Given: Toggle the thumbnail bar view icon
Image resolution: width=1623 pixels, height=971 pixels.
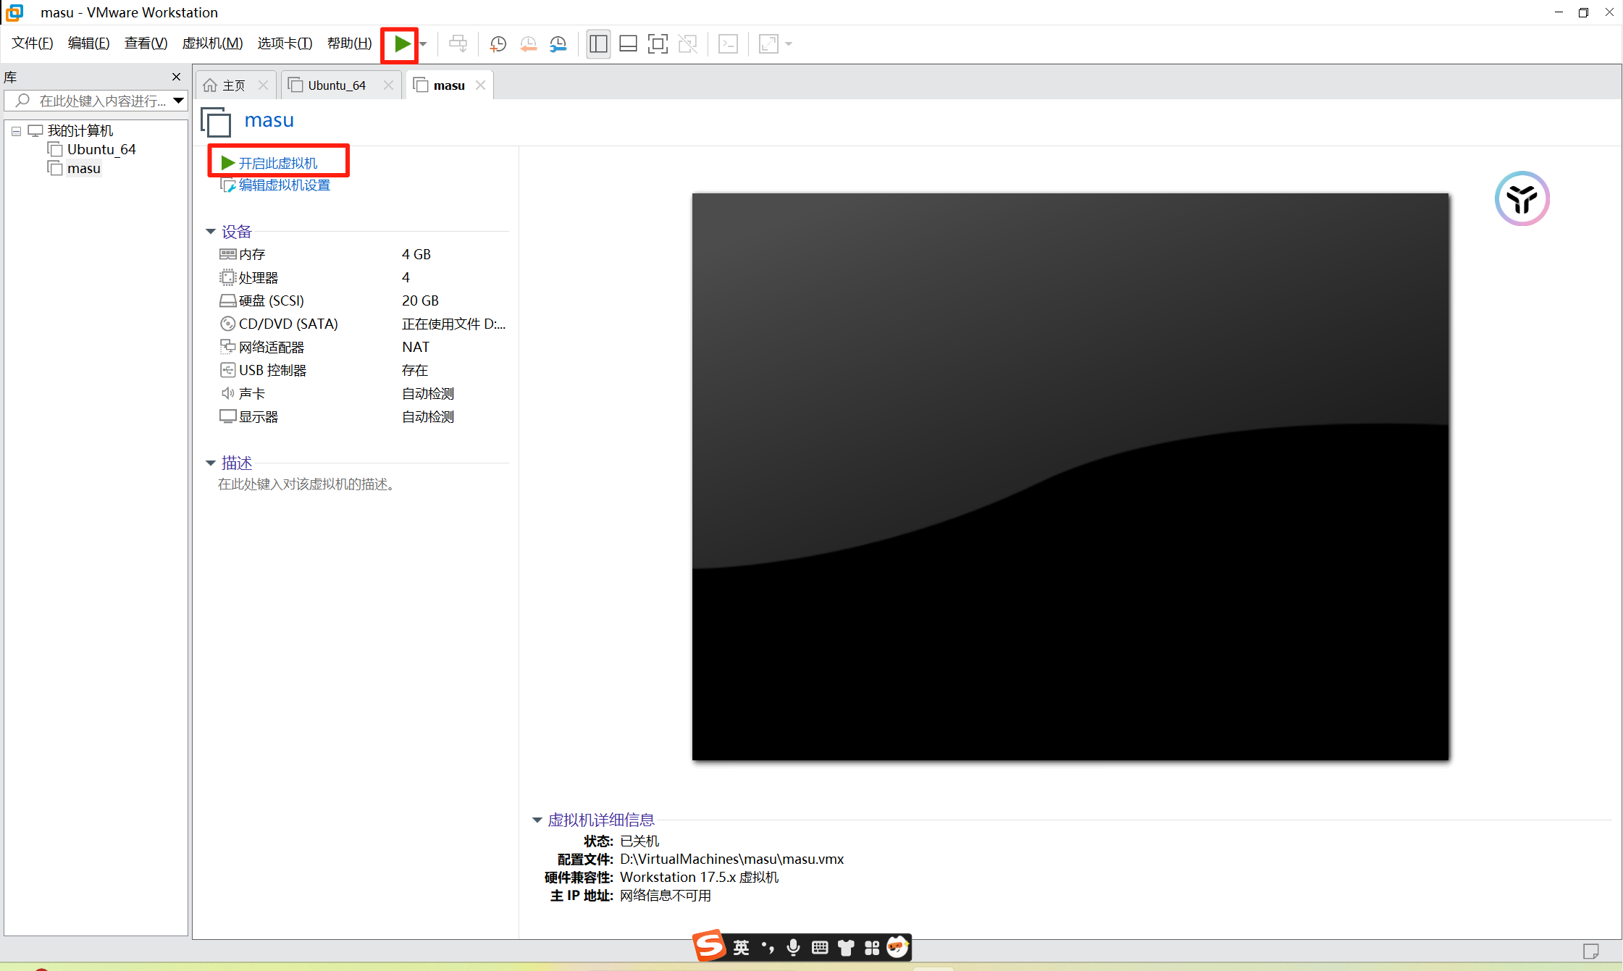Looking at the screenshot, I should pos(628,44).
